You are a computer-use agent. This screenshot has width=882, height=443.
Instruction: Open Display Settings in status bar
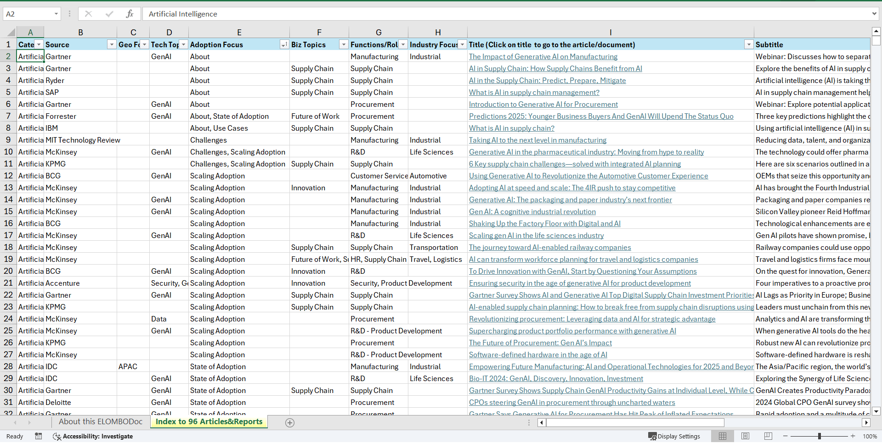(674, 436)
